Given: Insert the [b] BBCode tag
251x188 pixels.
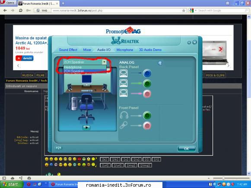Looking at the screenshot, I should (x=105, y=160).
